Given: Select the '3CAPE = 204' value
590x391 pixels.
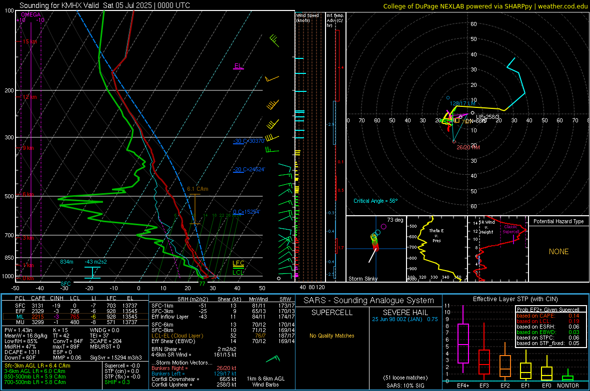Looking at the screenshot, I should coord(105,341).
